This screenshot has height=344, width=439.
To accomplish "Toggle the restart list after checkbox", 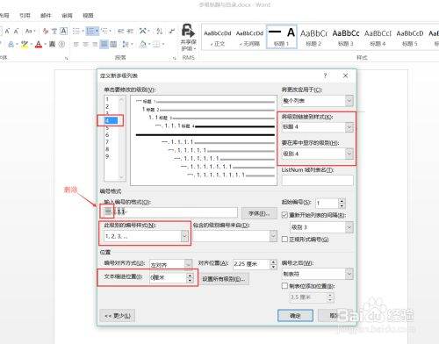I will (x=284, y=215).
